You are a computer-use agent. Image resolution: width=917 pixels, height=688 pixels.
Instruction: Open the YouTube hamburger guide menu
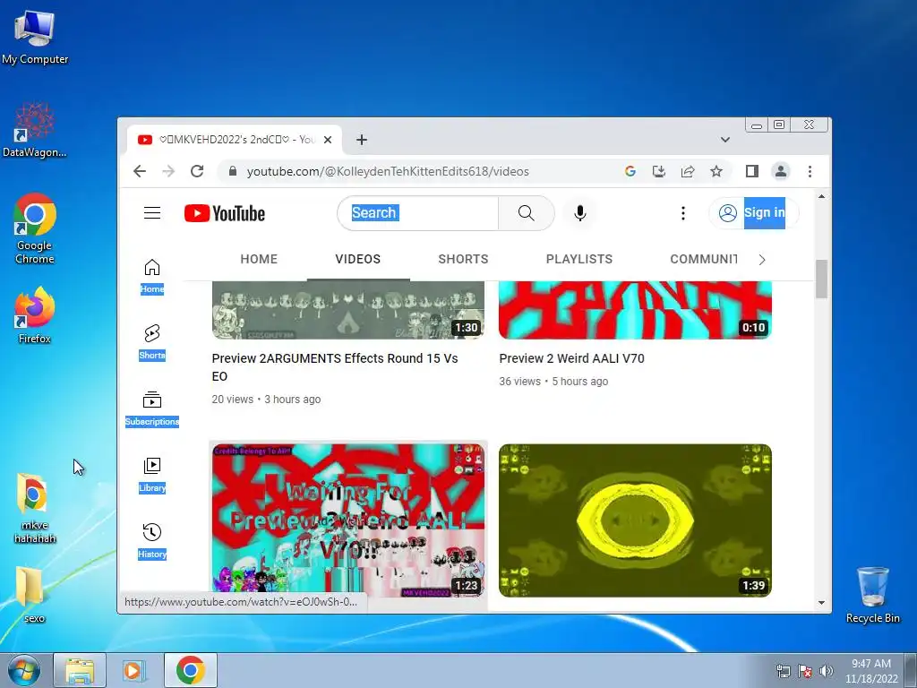[x=152, y=213]
